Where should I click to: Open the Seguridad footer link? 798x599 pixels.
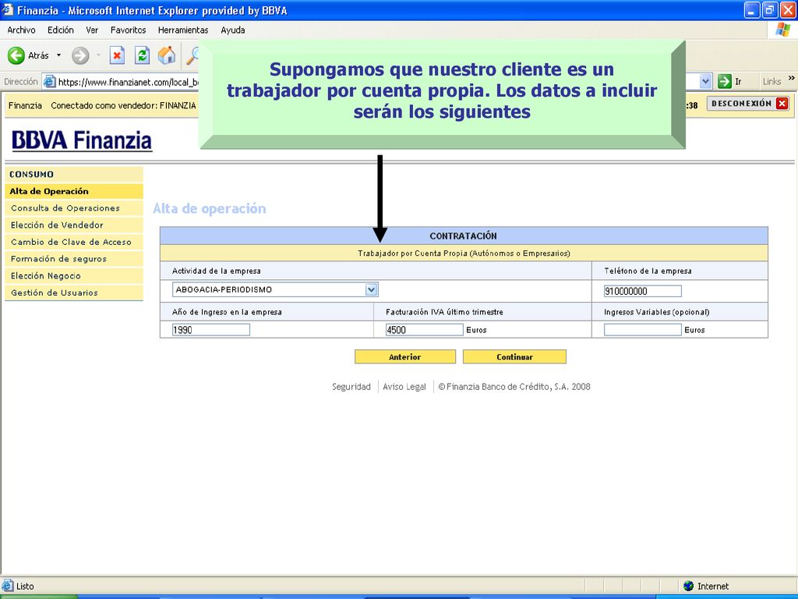click(351, 387)
